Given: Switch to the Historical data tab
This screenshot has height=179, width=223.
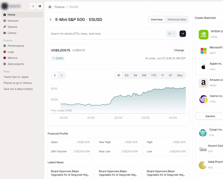Looking at the screenshot, I should pos(177,19).
